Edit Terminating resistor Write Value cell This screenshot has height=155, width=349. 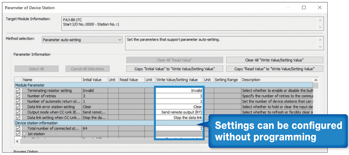(x=179, y=90)
